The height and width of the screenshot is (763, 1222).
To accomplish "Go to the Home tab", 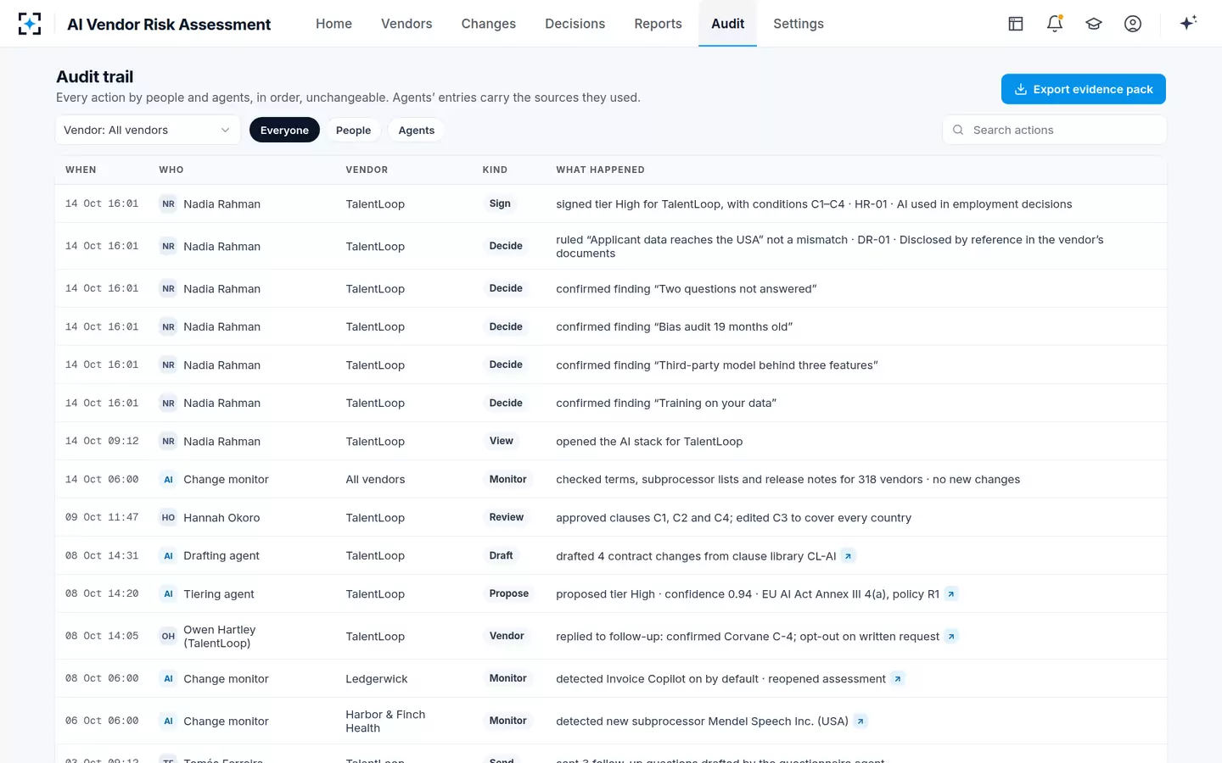I will (334, 24).
